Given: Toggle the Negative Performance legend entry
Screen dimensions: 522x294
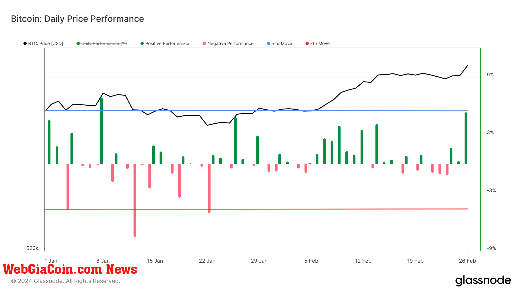Looking at the screenshot, I should [x=228, y=44].
